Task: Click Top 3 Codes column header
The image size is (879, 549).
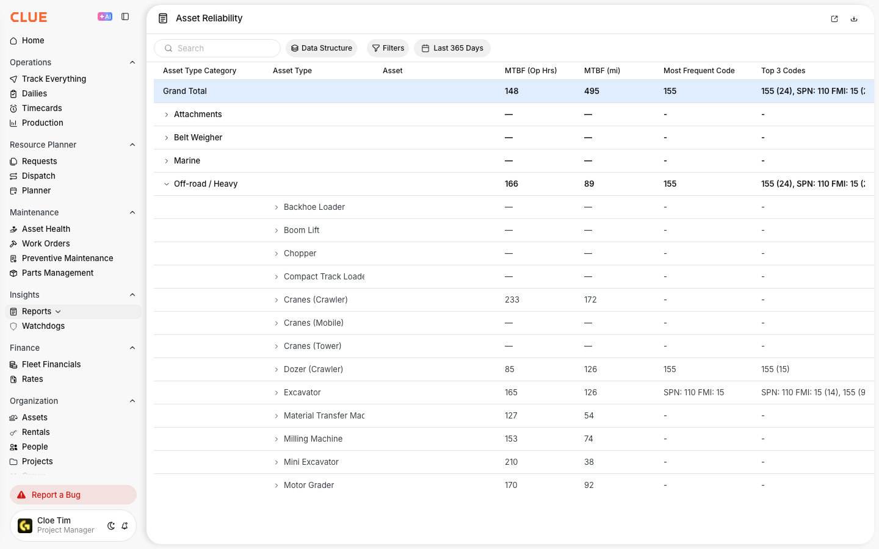Action: pyautogui.click(x=783, y=71)
